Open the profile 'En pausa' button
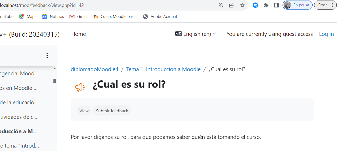 [298, 5]
